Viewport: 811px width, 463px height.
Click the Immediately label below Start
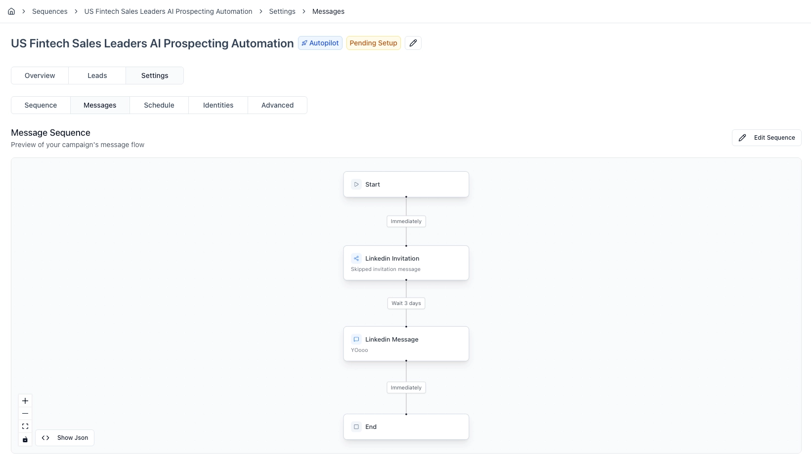[406, 221]
